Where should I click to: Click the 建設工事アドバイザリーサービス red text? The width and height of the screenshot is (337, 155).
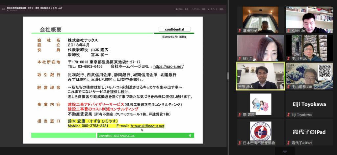pos(96,104)
